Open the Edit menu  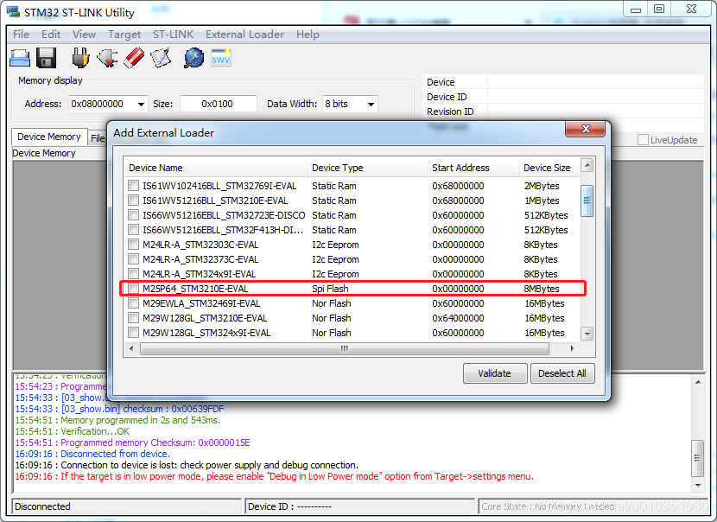(51, 35)
